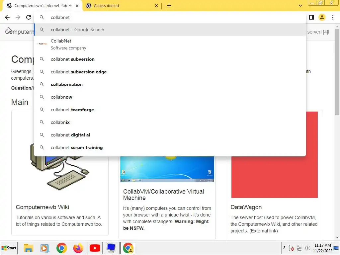Image resolution: width=340 pixels, height=255 pixels.
Task: Open the Computernewb Wiki card title
Action: (x=42, y=207)
